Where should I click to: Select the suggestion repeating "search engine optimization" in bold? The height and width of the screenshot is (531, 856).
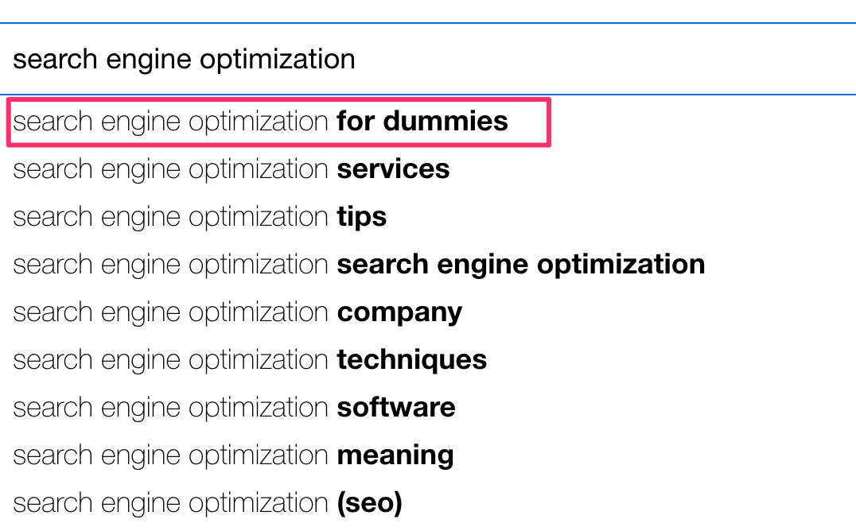pyautogui.click(x=359, y=265)
